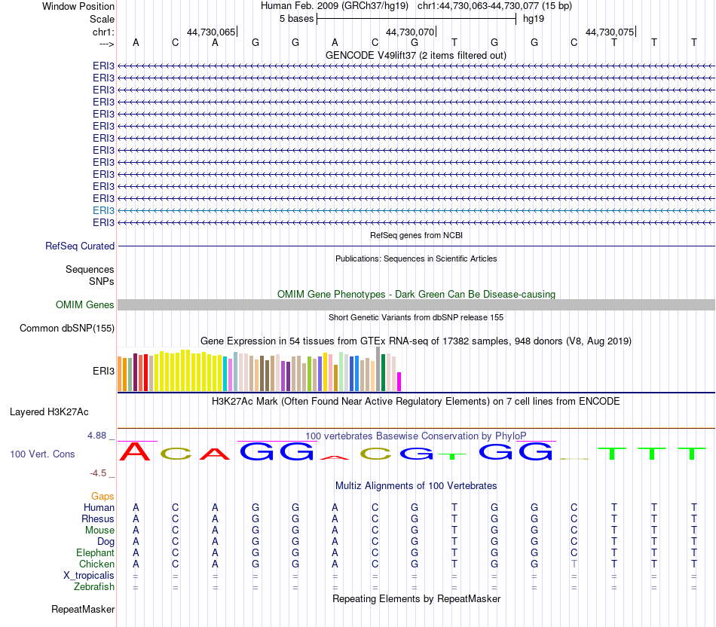This screenshot has height=627, width=716.
Task: Click the ---> sequence direction label
Action: click(106, 44)
